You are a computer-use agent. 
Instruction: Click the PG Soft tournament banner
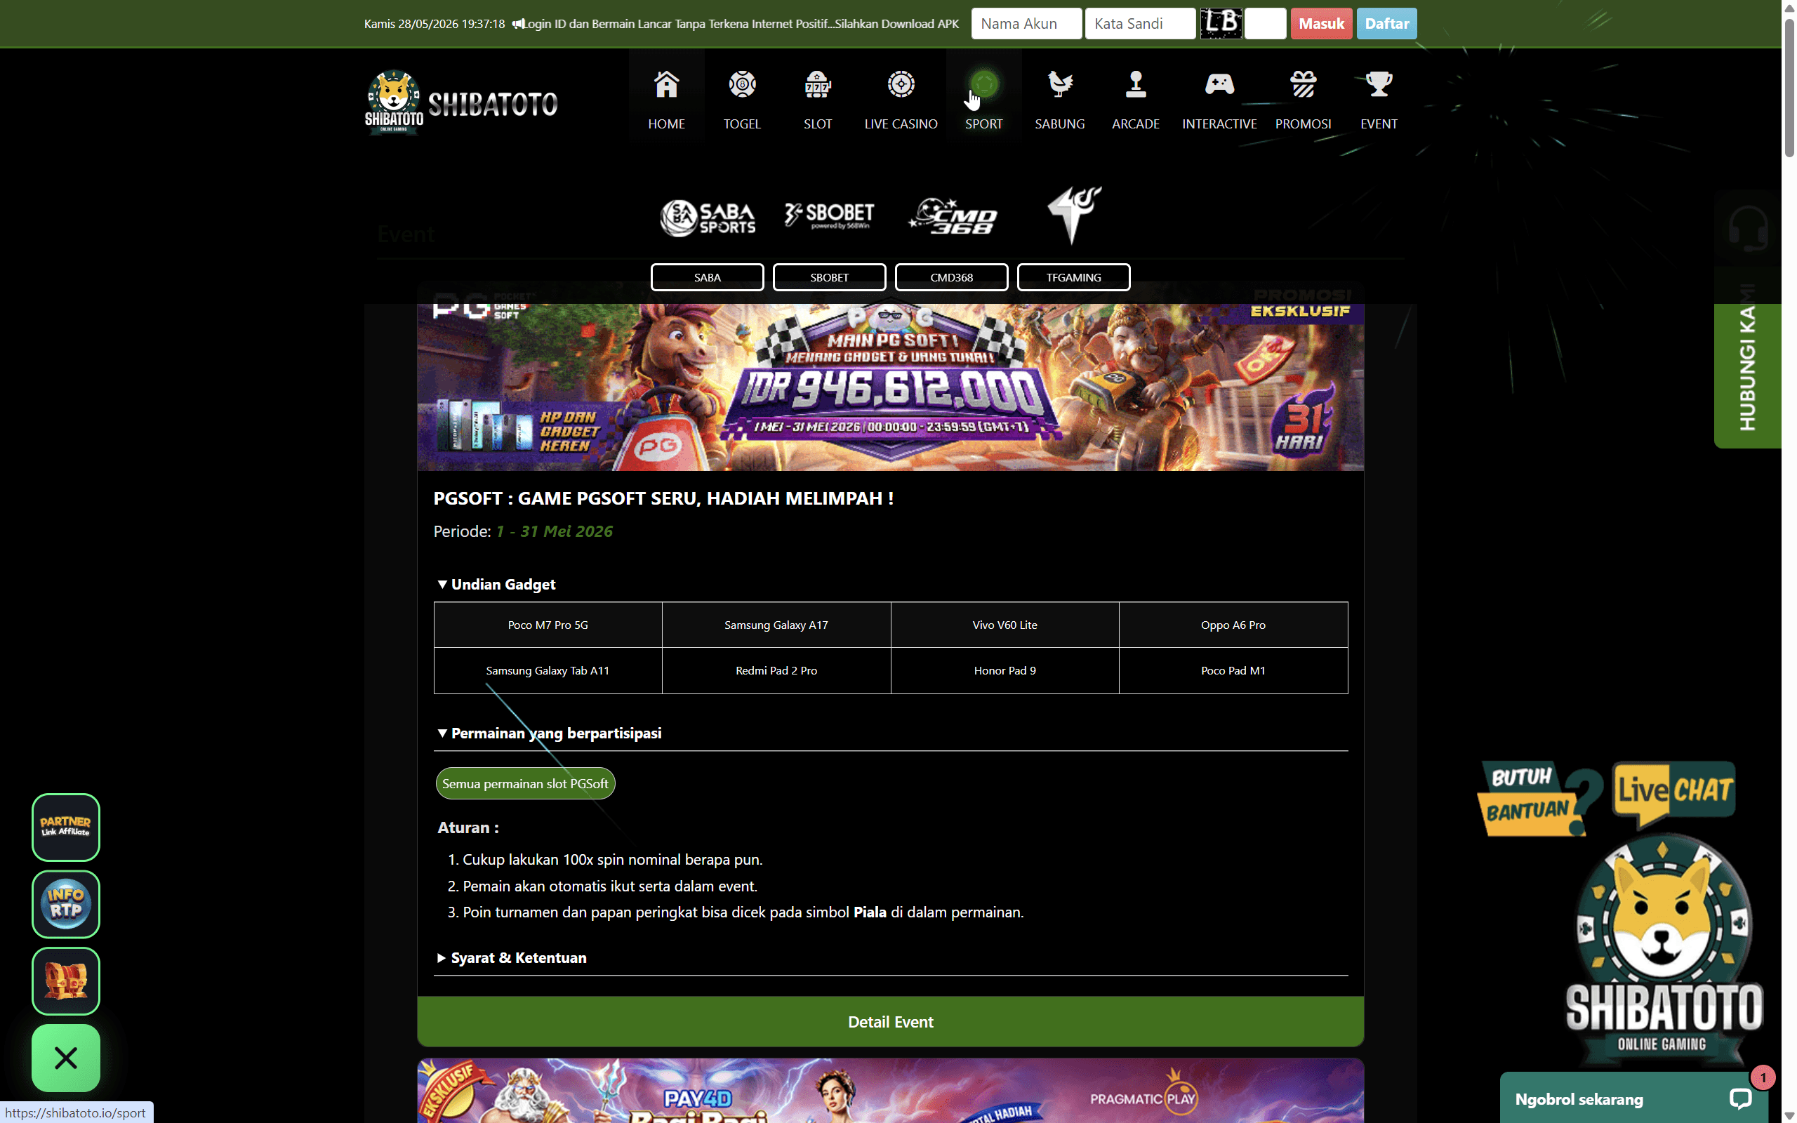tap(890, 386)
